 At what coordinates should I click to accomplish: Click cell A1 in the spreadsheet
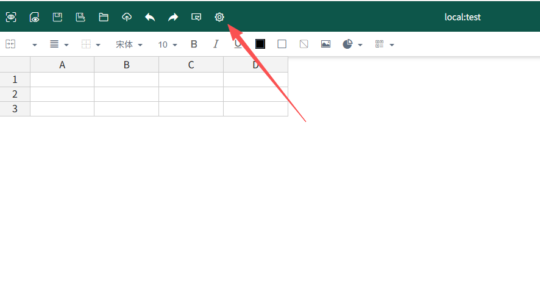(x=62, y=79)
